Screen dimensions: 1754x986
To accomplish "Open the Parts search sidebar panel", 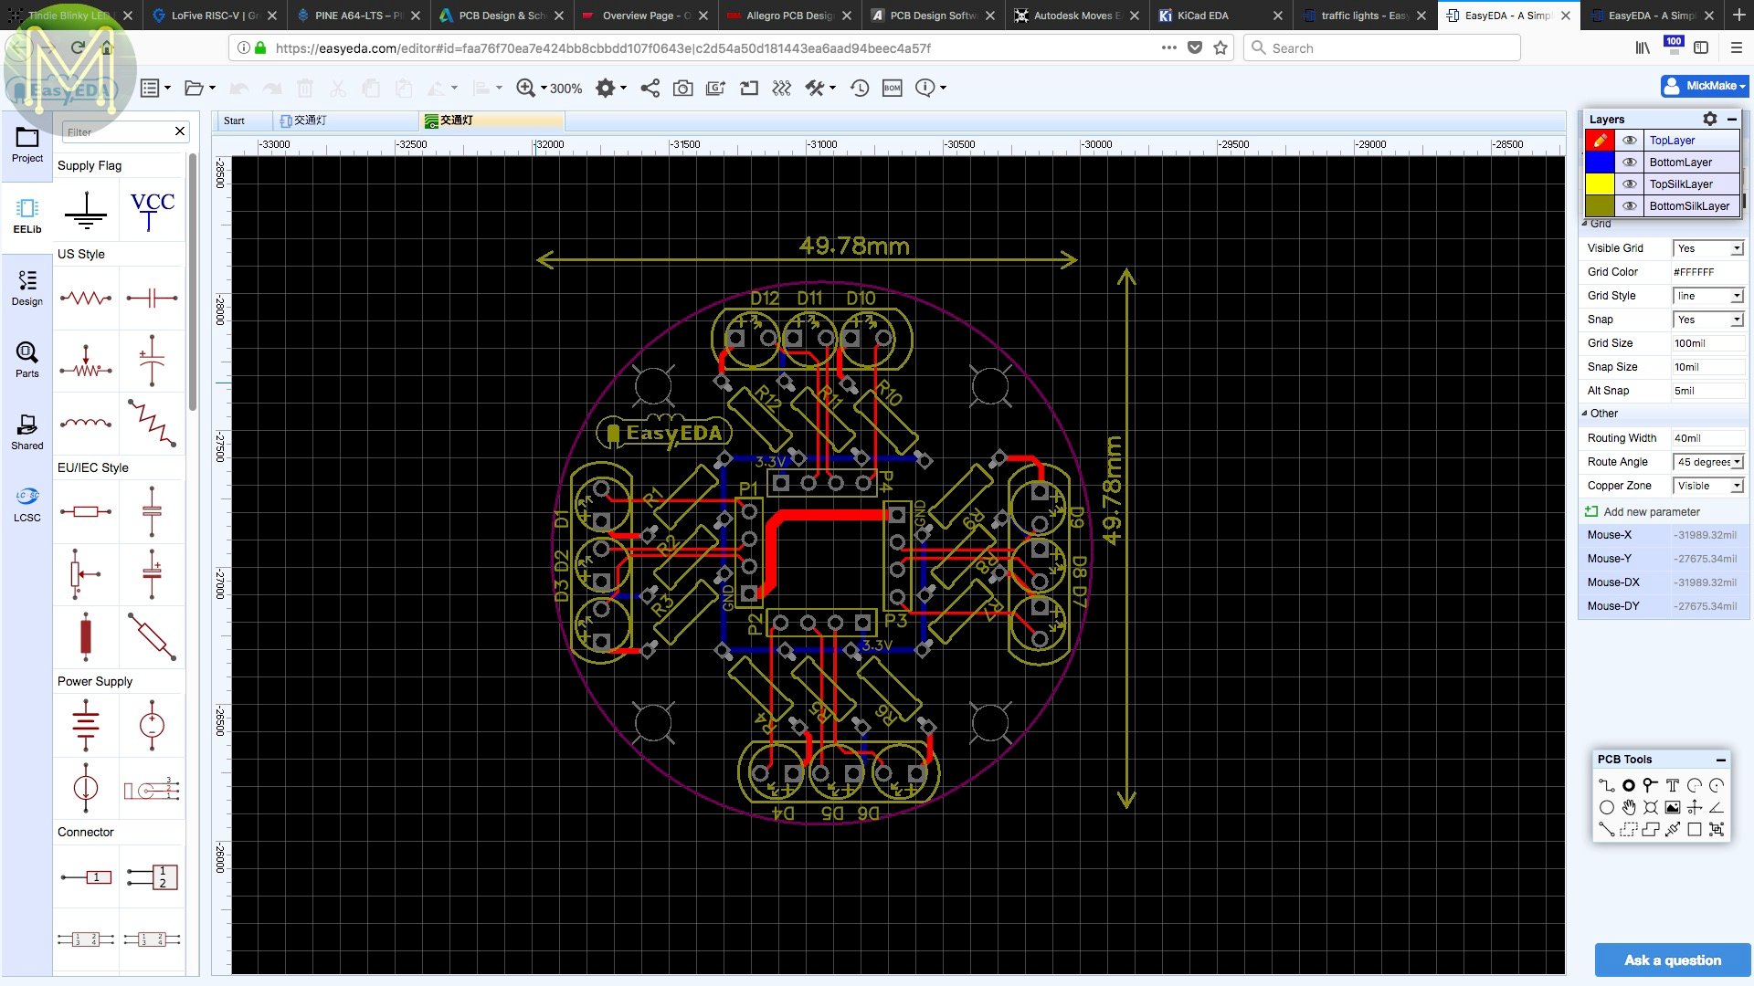I will (27, 359).
